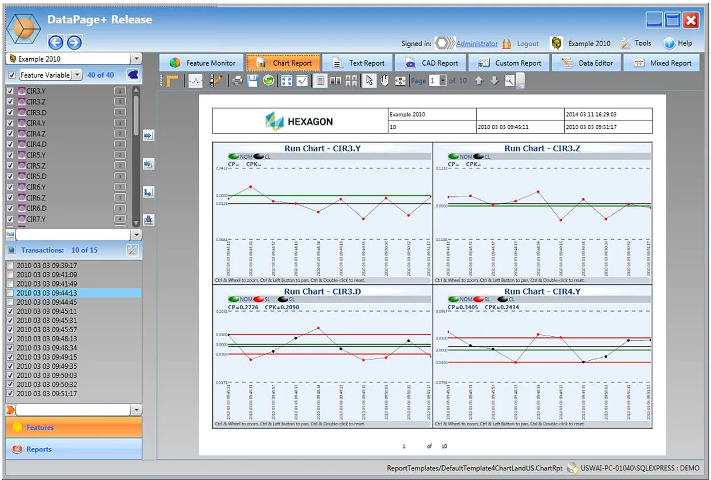The image size is (711, 480).
Task: Click the first blue arrow icon beside feature list
Action: point(148,135)
